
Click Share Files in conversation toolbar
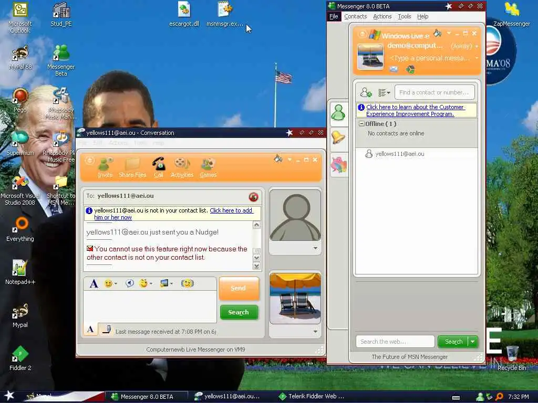coord(132,167)
